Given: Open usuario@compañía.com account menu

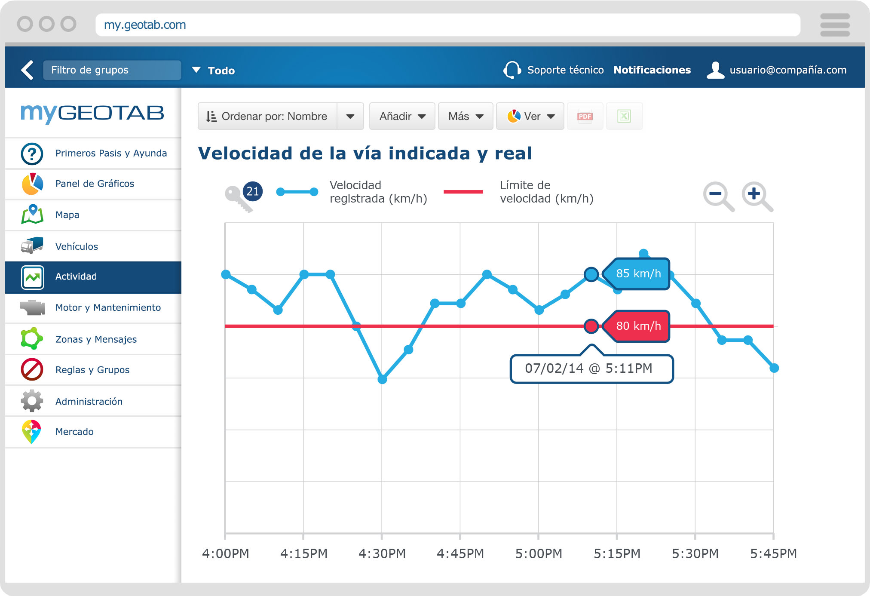Looking at the screenshot, I should pyautogui.click(x=788, y=70).
